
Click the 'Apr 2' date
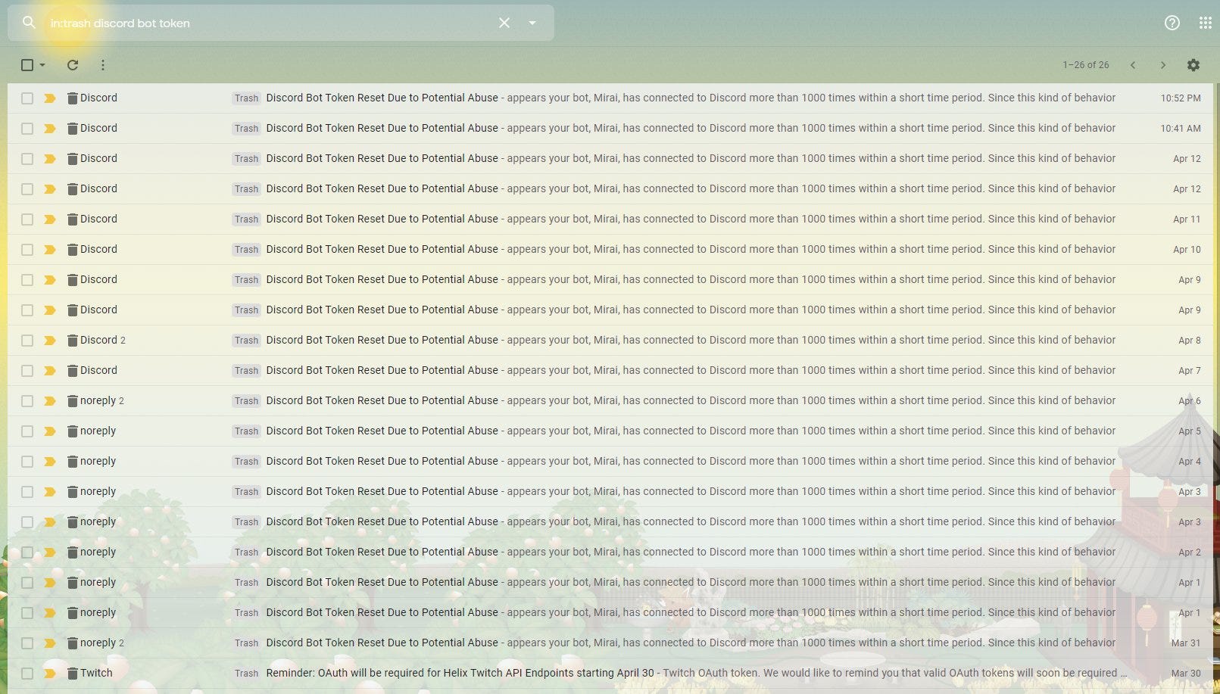[x=1190, y=552]
